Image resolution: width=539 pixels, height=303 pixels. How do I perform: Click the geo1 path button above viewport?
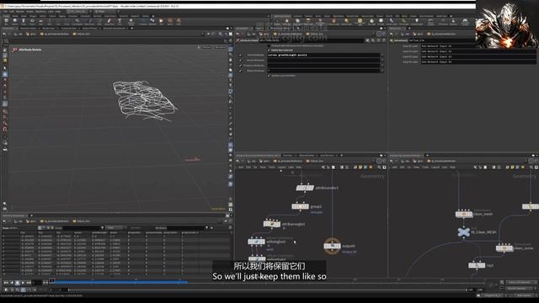(x=31, y=34)
